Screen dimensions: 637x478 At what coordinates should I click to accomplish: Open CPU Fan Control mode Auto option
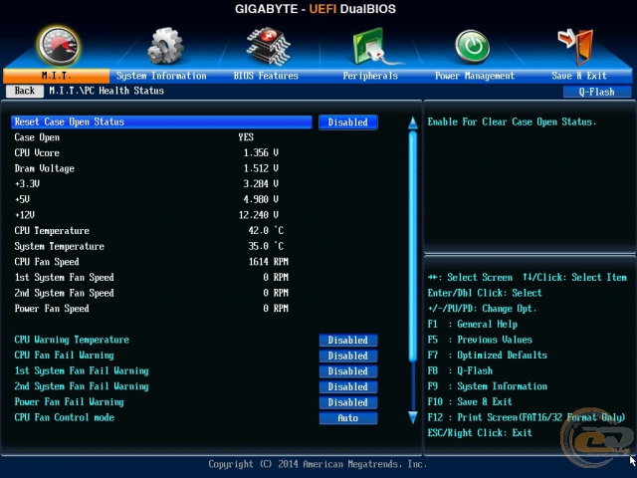348,418
